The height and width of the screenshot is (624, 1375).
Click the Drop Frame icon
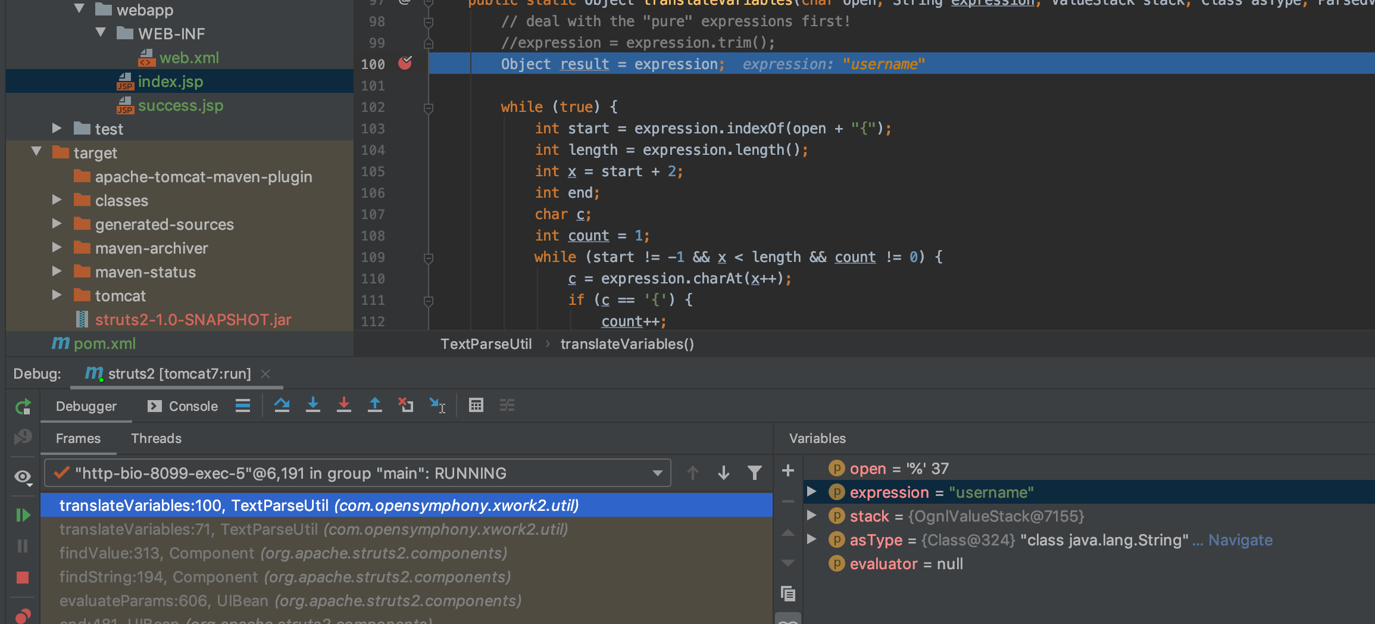pyautogui.click(x=406, y=405)
